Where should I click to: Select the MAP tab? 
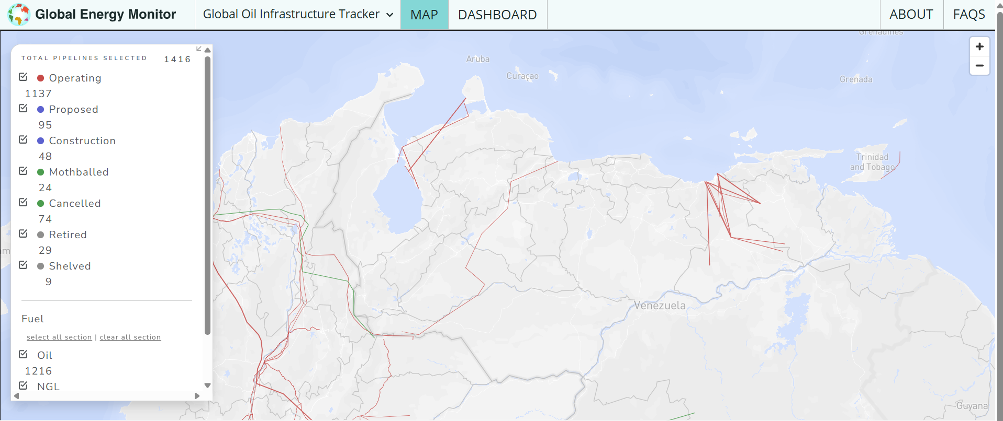point(424,15)
